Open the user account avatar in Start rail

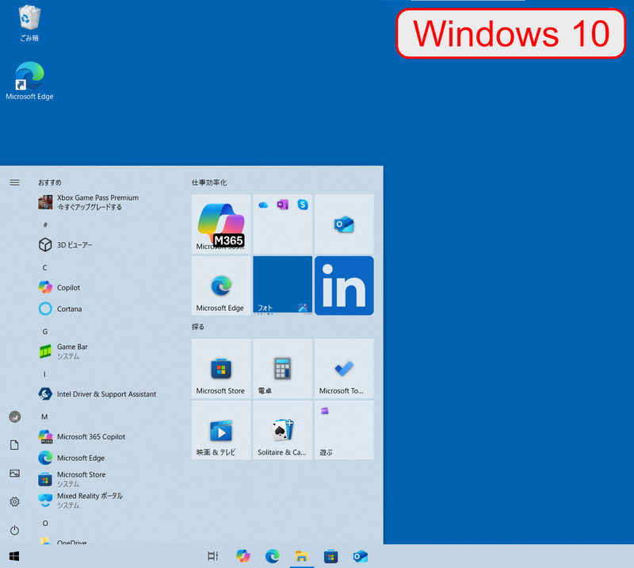[x=15, y=416]
